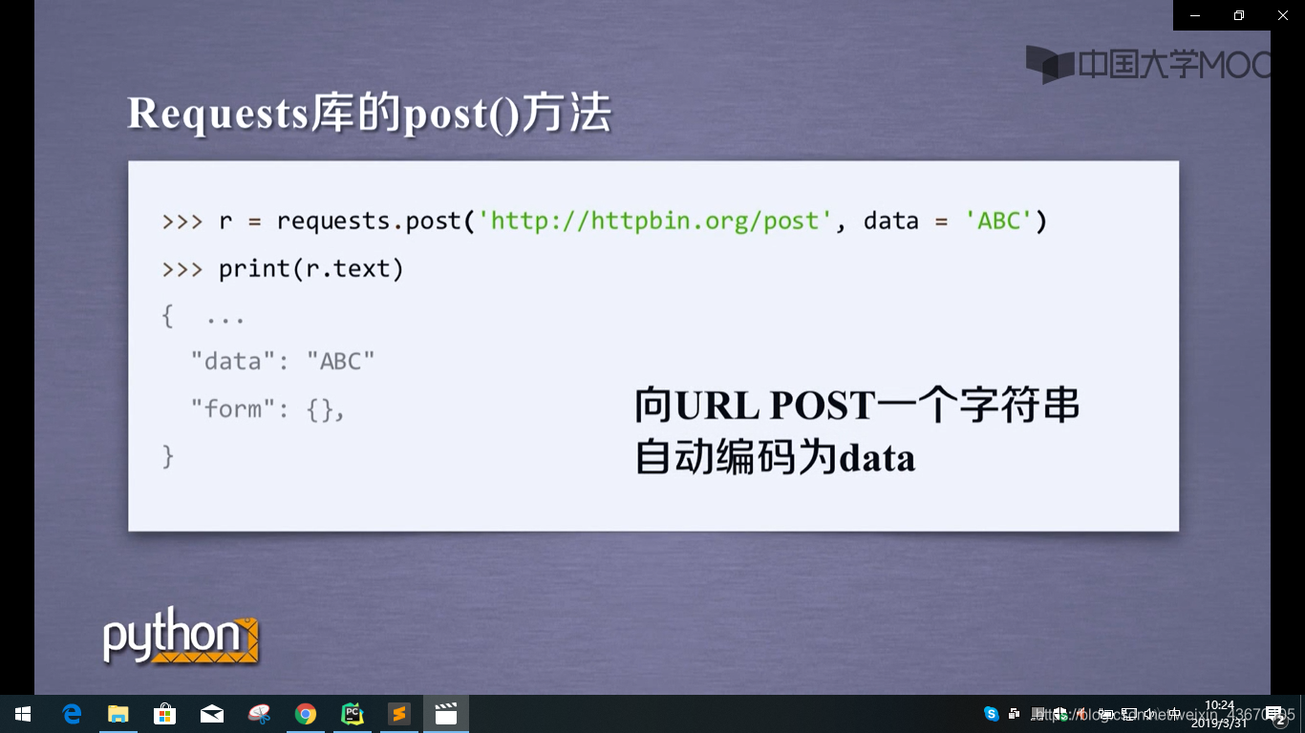Click the '"form": {},' output line
This screenshot has height=733, width=1305.
[267, 409]
